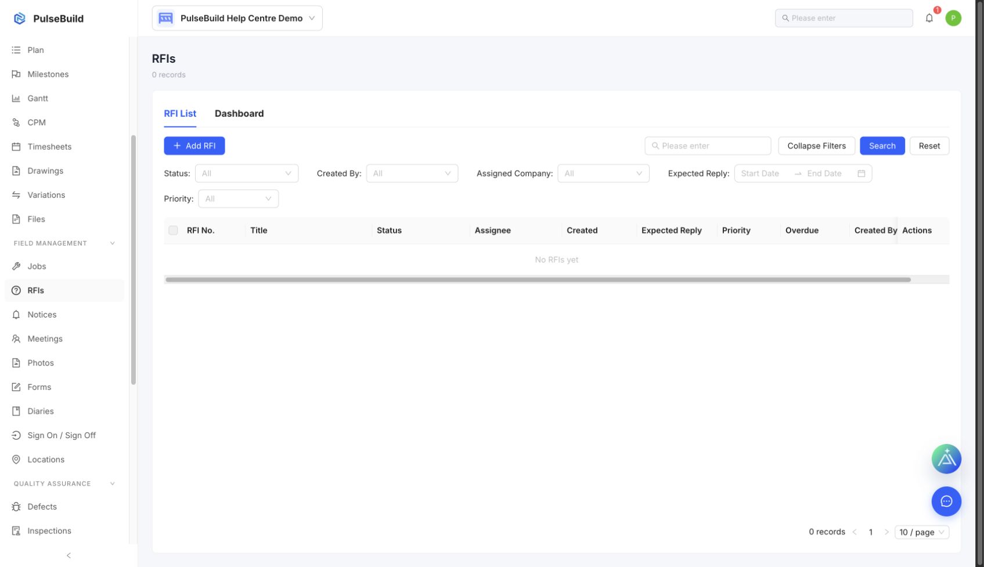Viewport: 984px width, 567px height.
Task: Collapse the Field Management section
Action: 112,243
